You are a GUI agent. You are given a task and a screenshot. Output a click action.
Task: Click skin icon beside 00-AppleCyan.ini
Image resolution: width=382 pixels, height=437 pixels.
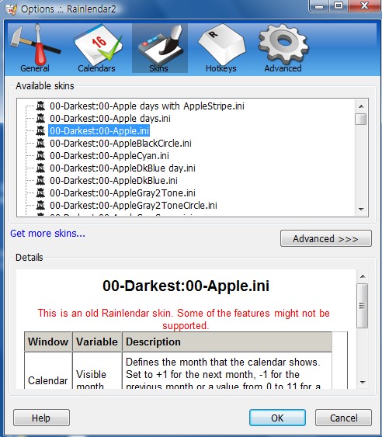click(40, 155)
